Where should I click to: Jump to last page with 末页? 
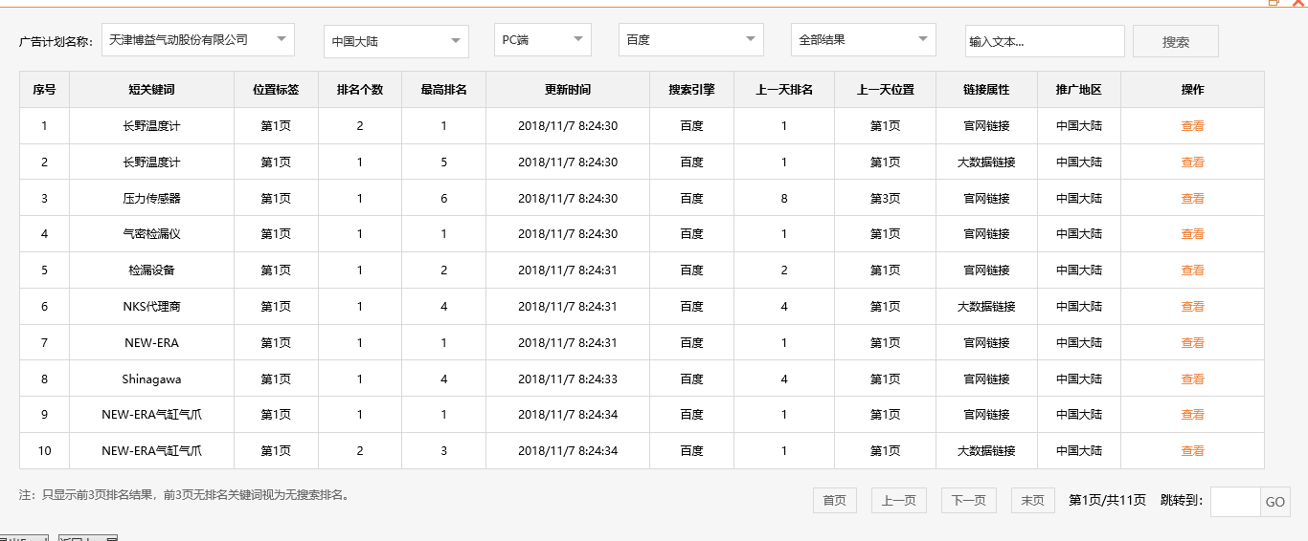1033,501
